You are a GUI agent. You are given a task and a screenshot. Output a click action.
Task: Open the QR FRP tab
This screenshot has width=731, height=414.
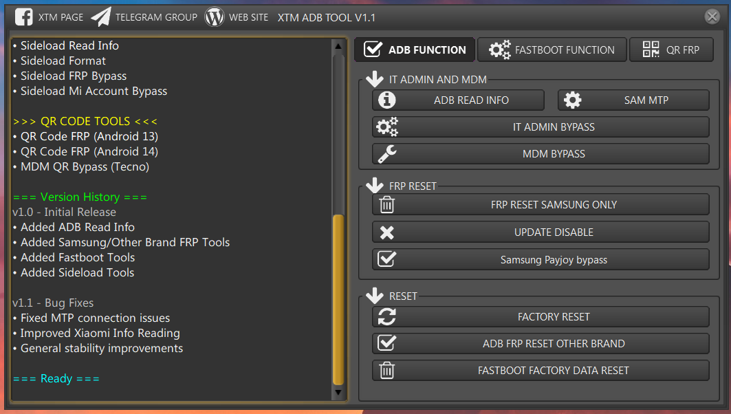pos(671,50)
